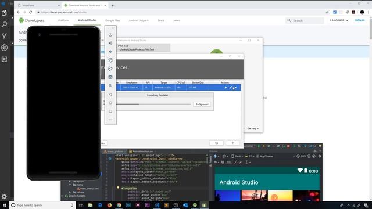Launch the AVD with the play icon
The width and height of the screenshot is (372, 209).
[x=226, y=88]
